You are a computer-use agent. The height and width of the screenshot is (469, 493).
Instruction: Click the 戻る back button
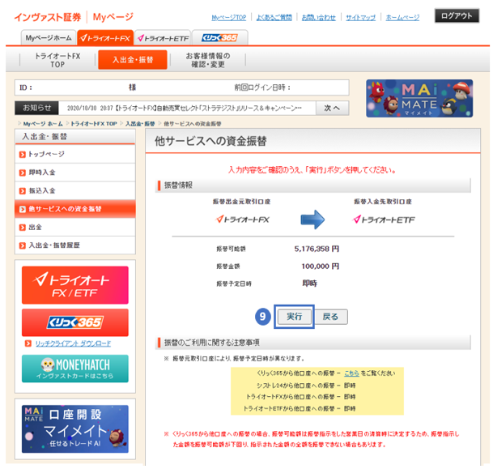point(330,317)
